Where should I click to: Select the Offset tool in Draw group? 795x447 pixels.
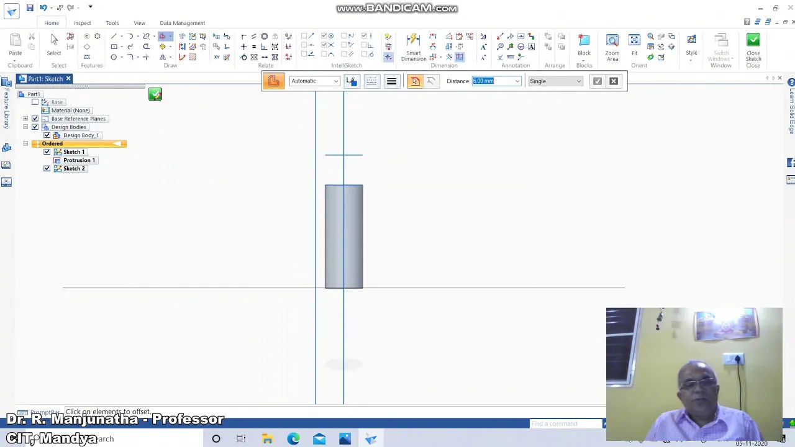163,36
